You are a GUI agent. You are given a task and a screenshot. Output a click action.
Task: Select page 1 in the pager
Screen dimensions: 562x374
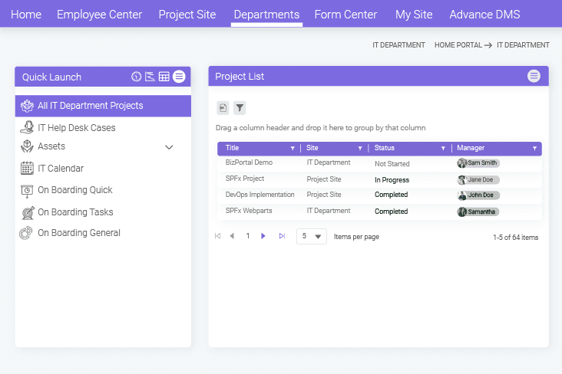248,236
